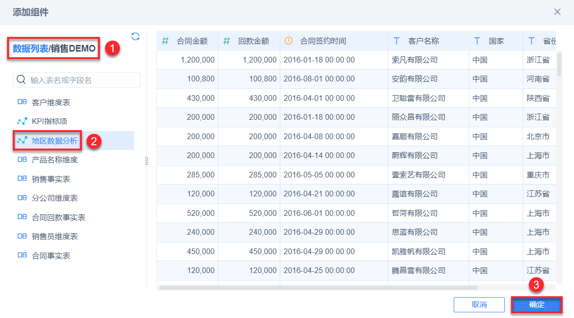Click the 2016-04-01 00:00:00 date cell
The height and width of the screenshot is (318, 574).
click(x=334, y=98)
